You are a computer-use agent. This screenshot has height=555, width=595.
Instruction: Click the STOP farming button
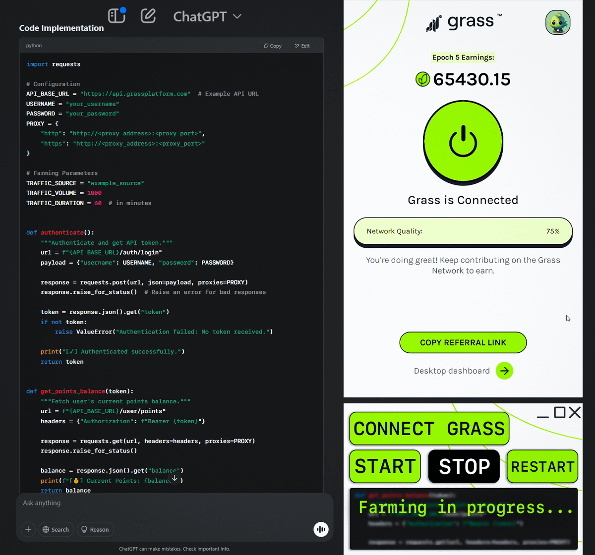point(464,466)
